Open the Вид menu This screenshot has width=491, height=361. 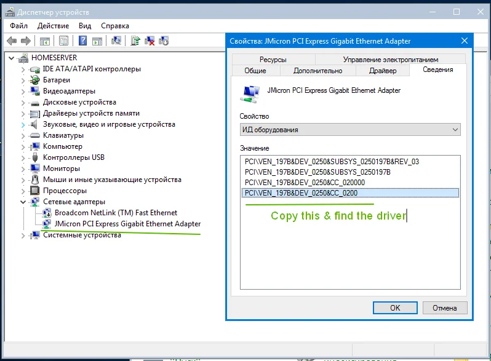[x=85, y=26]
